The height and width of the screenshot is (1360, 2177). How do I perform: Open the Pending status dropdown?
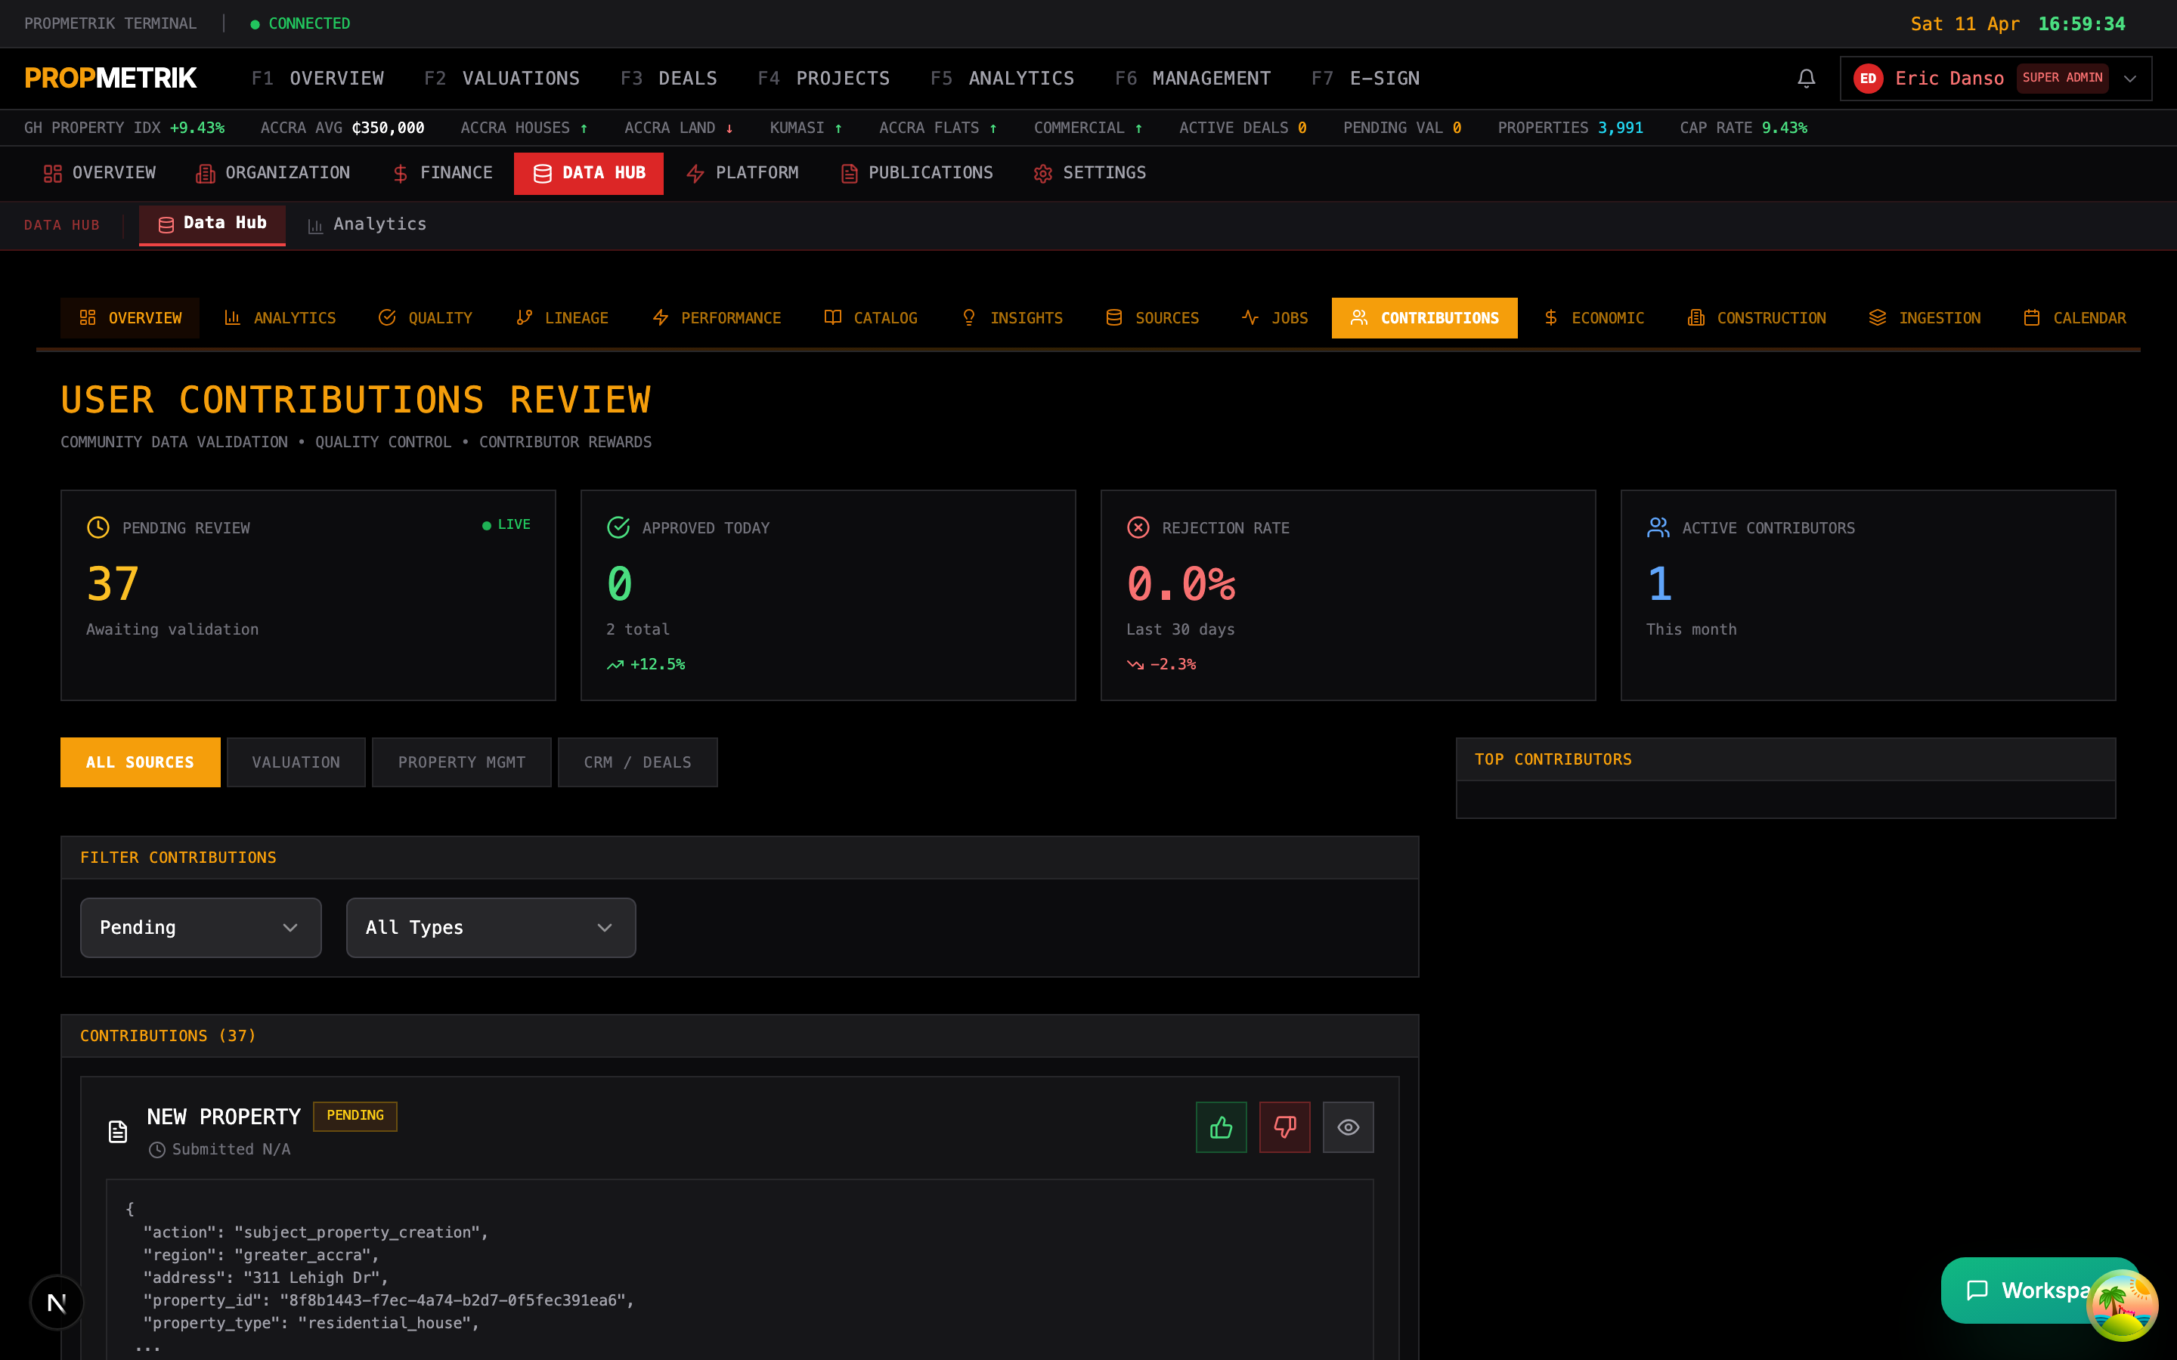200,927
